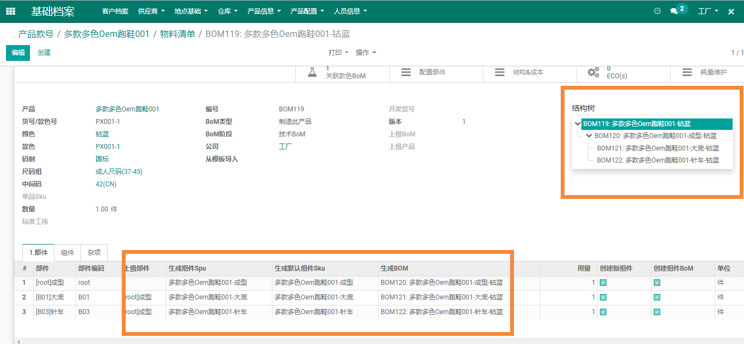Open the 操作 dropdown
The height and width of the screenshot is (344, 744).
(x=365, y=53)
